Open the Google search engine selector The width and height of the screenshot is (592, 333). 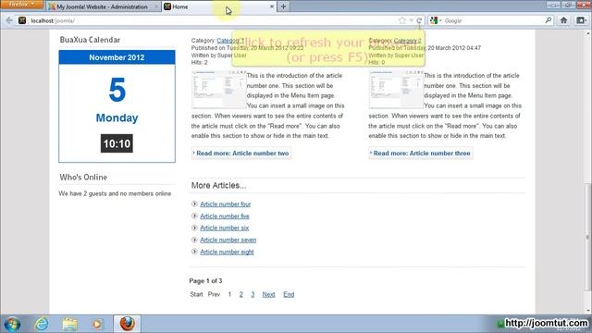[436, 20]
